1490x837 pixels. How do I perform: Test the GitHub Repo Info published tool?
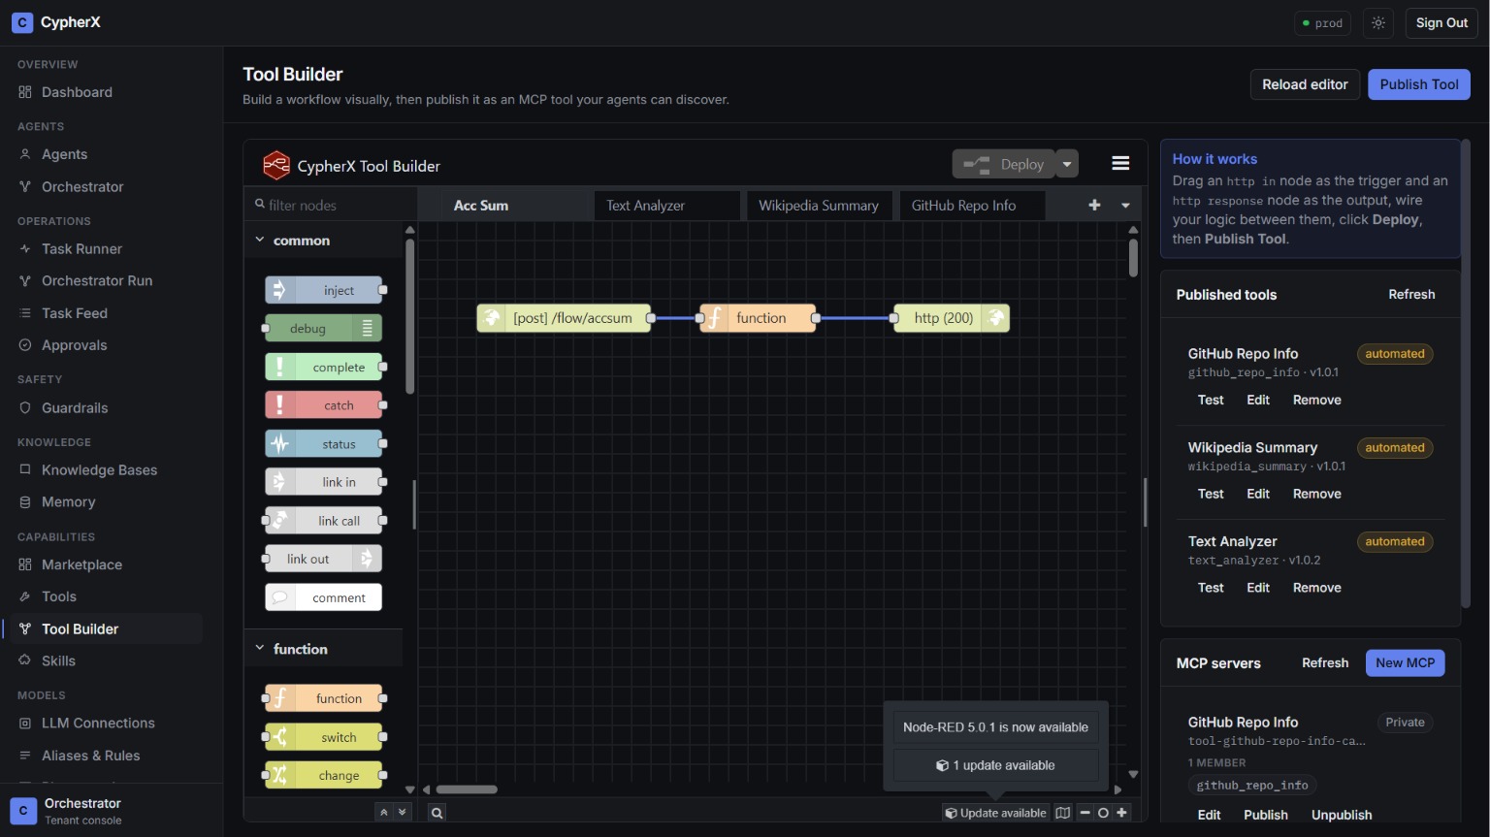coord(1211,400)
